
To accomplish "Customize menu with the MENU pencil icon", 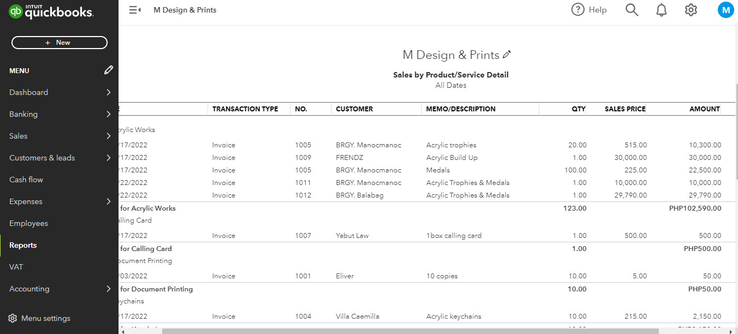I will click(109, 70).
